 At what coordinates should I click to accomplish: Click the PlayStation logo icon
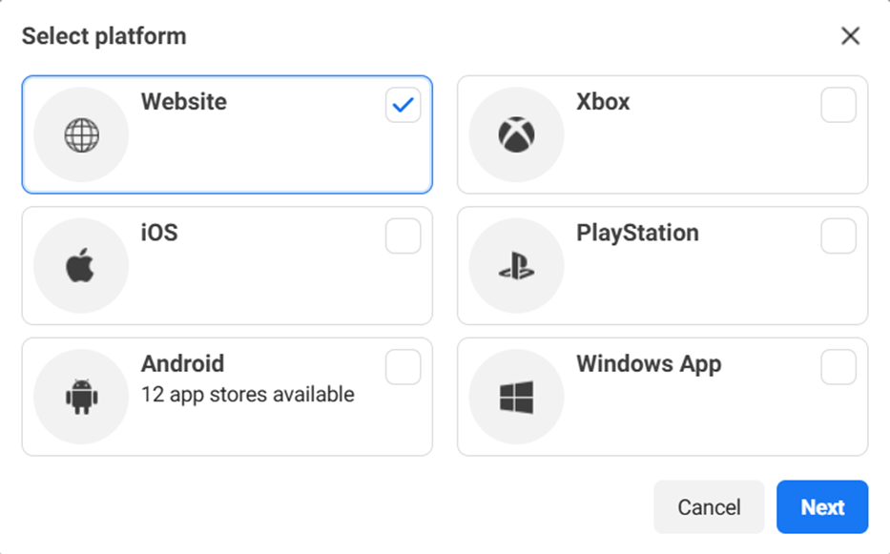click(516, 266)
